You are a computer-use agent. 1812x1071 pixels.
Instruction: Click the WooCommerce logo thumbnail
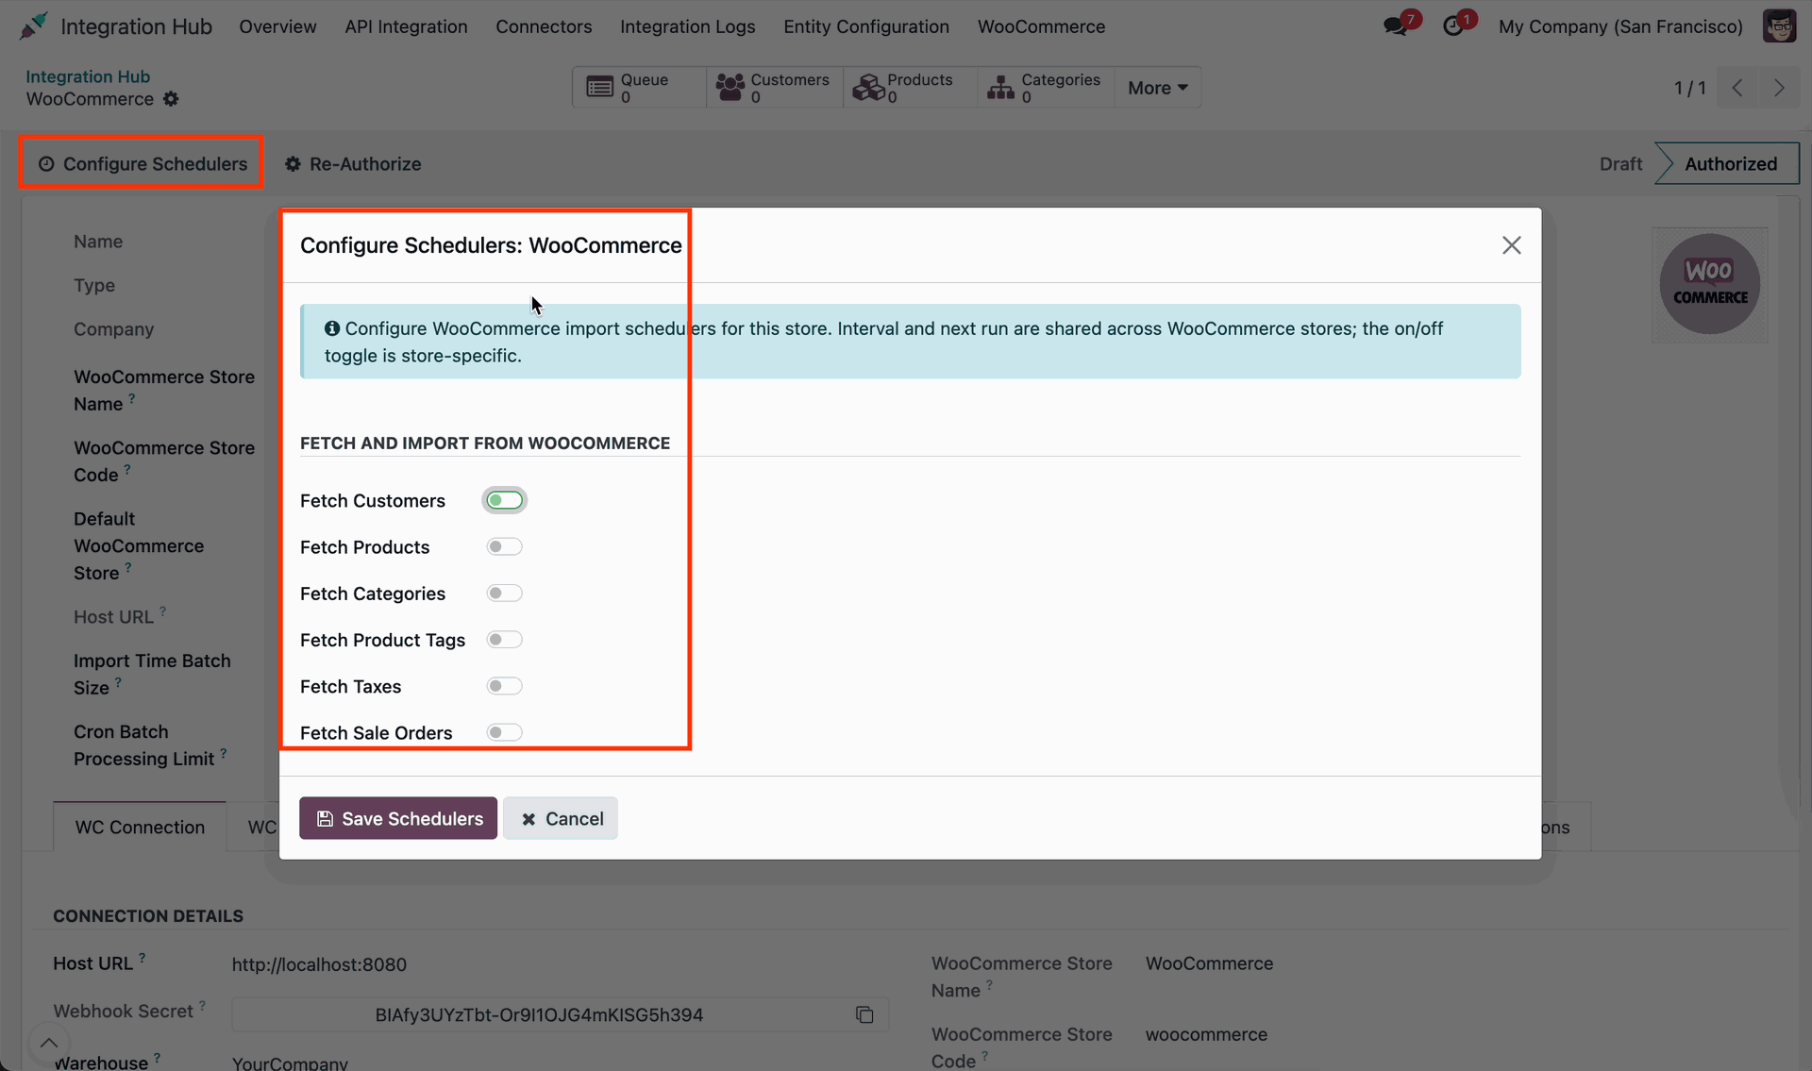(1710, 284)
